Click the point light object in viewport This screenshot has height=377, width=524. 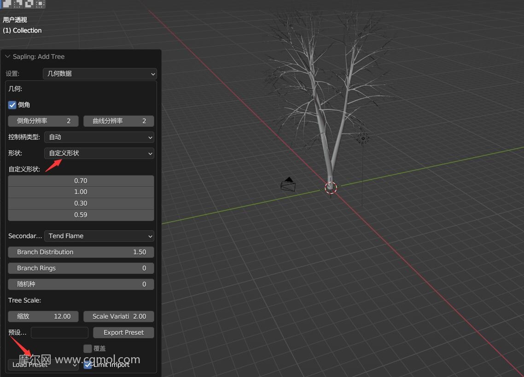(363, 138)
